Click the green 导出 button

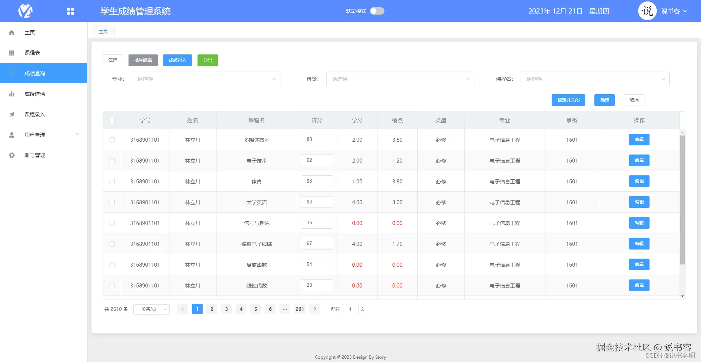208,60
